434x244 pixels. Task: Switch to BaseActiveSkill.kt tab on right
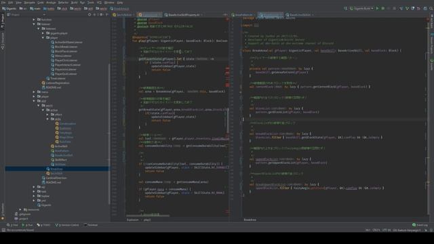(300, 15)
